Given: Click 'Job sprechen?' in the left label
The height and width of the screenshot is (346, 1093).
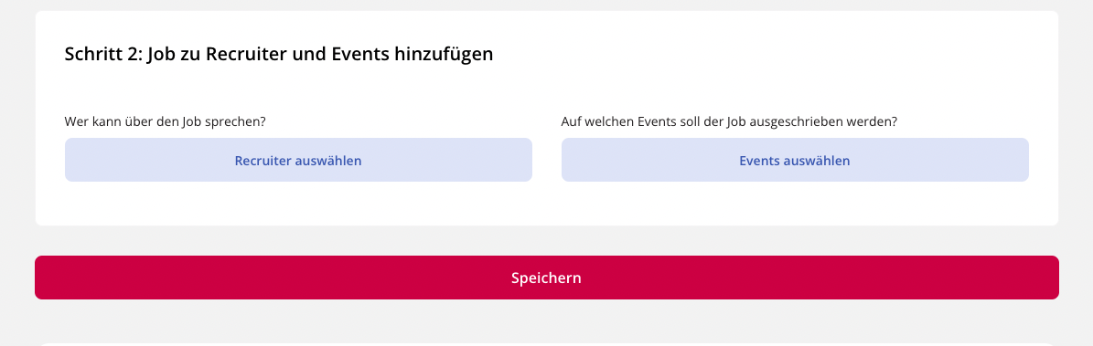Looking at the screenshot, I should [x=224, y=121].
